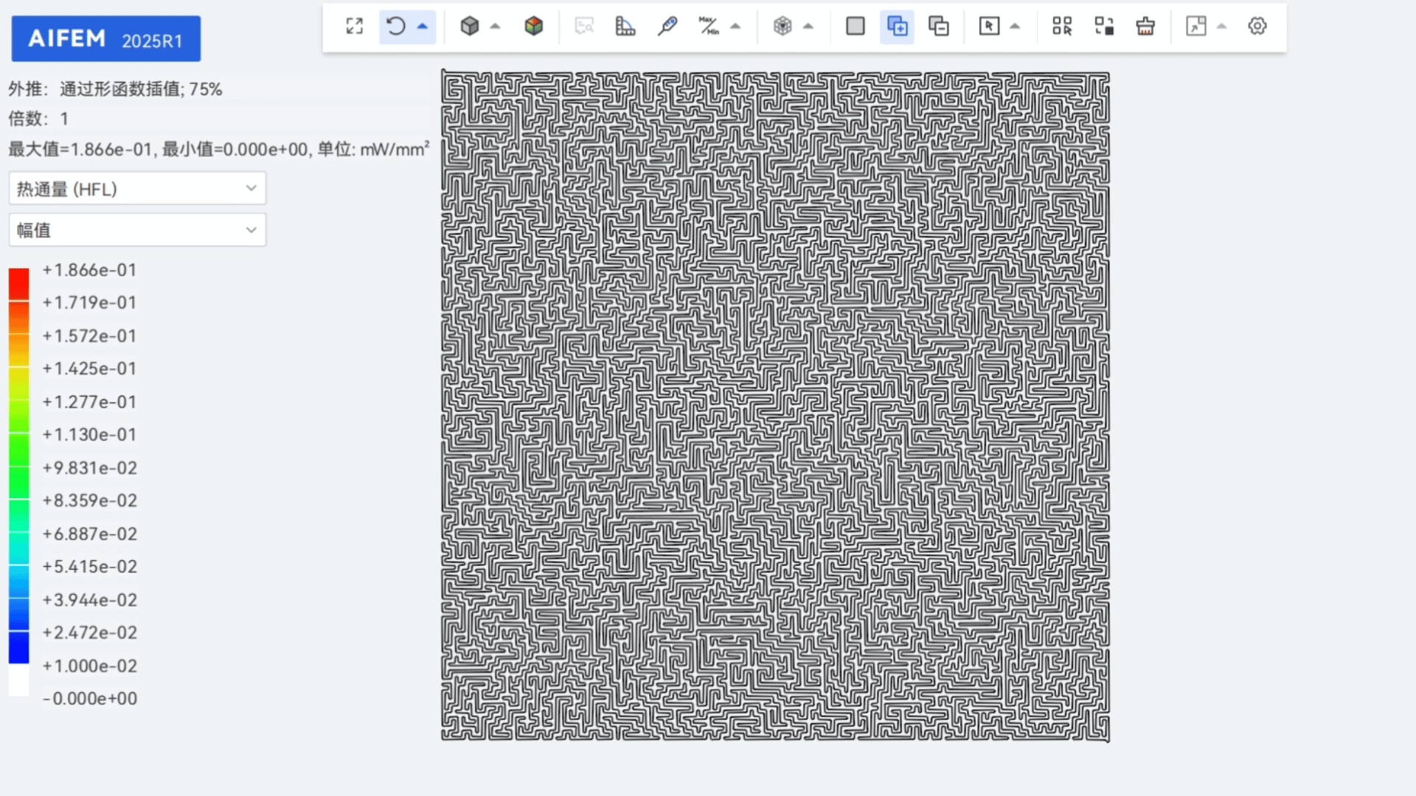Click the red top of the legend colorbar
1416x796 pixels.
point(18,280)
